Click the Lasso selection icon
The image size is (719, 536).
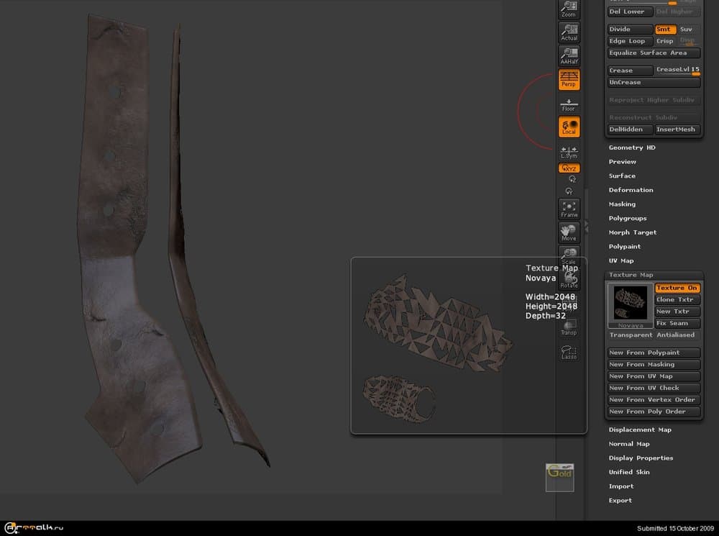(x=569, y=352)
